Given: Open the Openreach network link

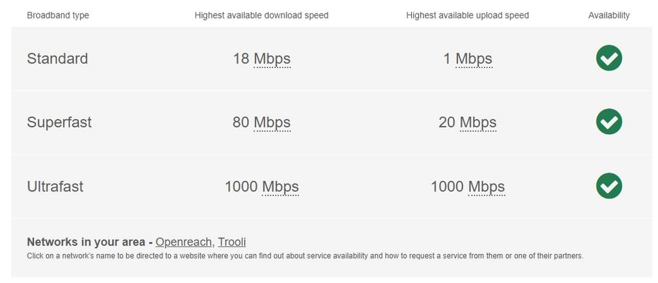Looking at the screenshot, I should pyautogui.click(x=183, y=242).
